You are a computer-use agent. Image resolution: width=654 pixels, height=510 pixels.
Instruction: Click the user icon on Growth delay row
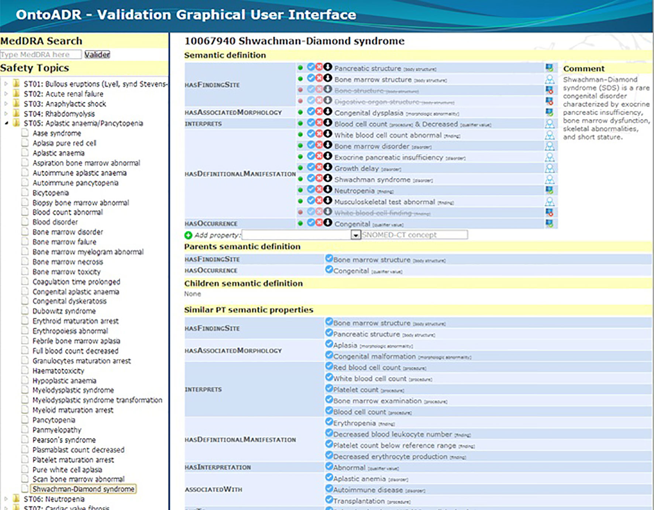point(550,168)
